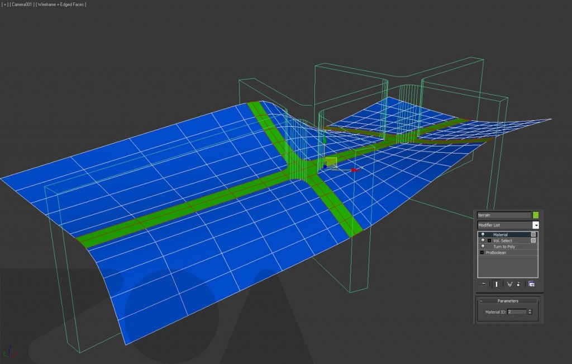The image size is (572, 364).
Task: Click the Pin Stack icon
Action: [x=483, y=284]
